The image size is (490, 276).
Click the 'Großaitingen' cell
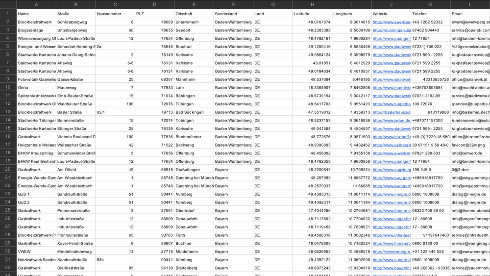coord(194,170)
